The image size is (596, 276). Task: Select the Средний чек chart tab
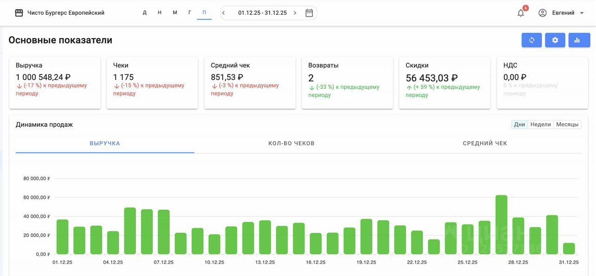[x=485, y=143]
